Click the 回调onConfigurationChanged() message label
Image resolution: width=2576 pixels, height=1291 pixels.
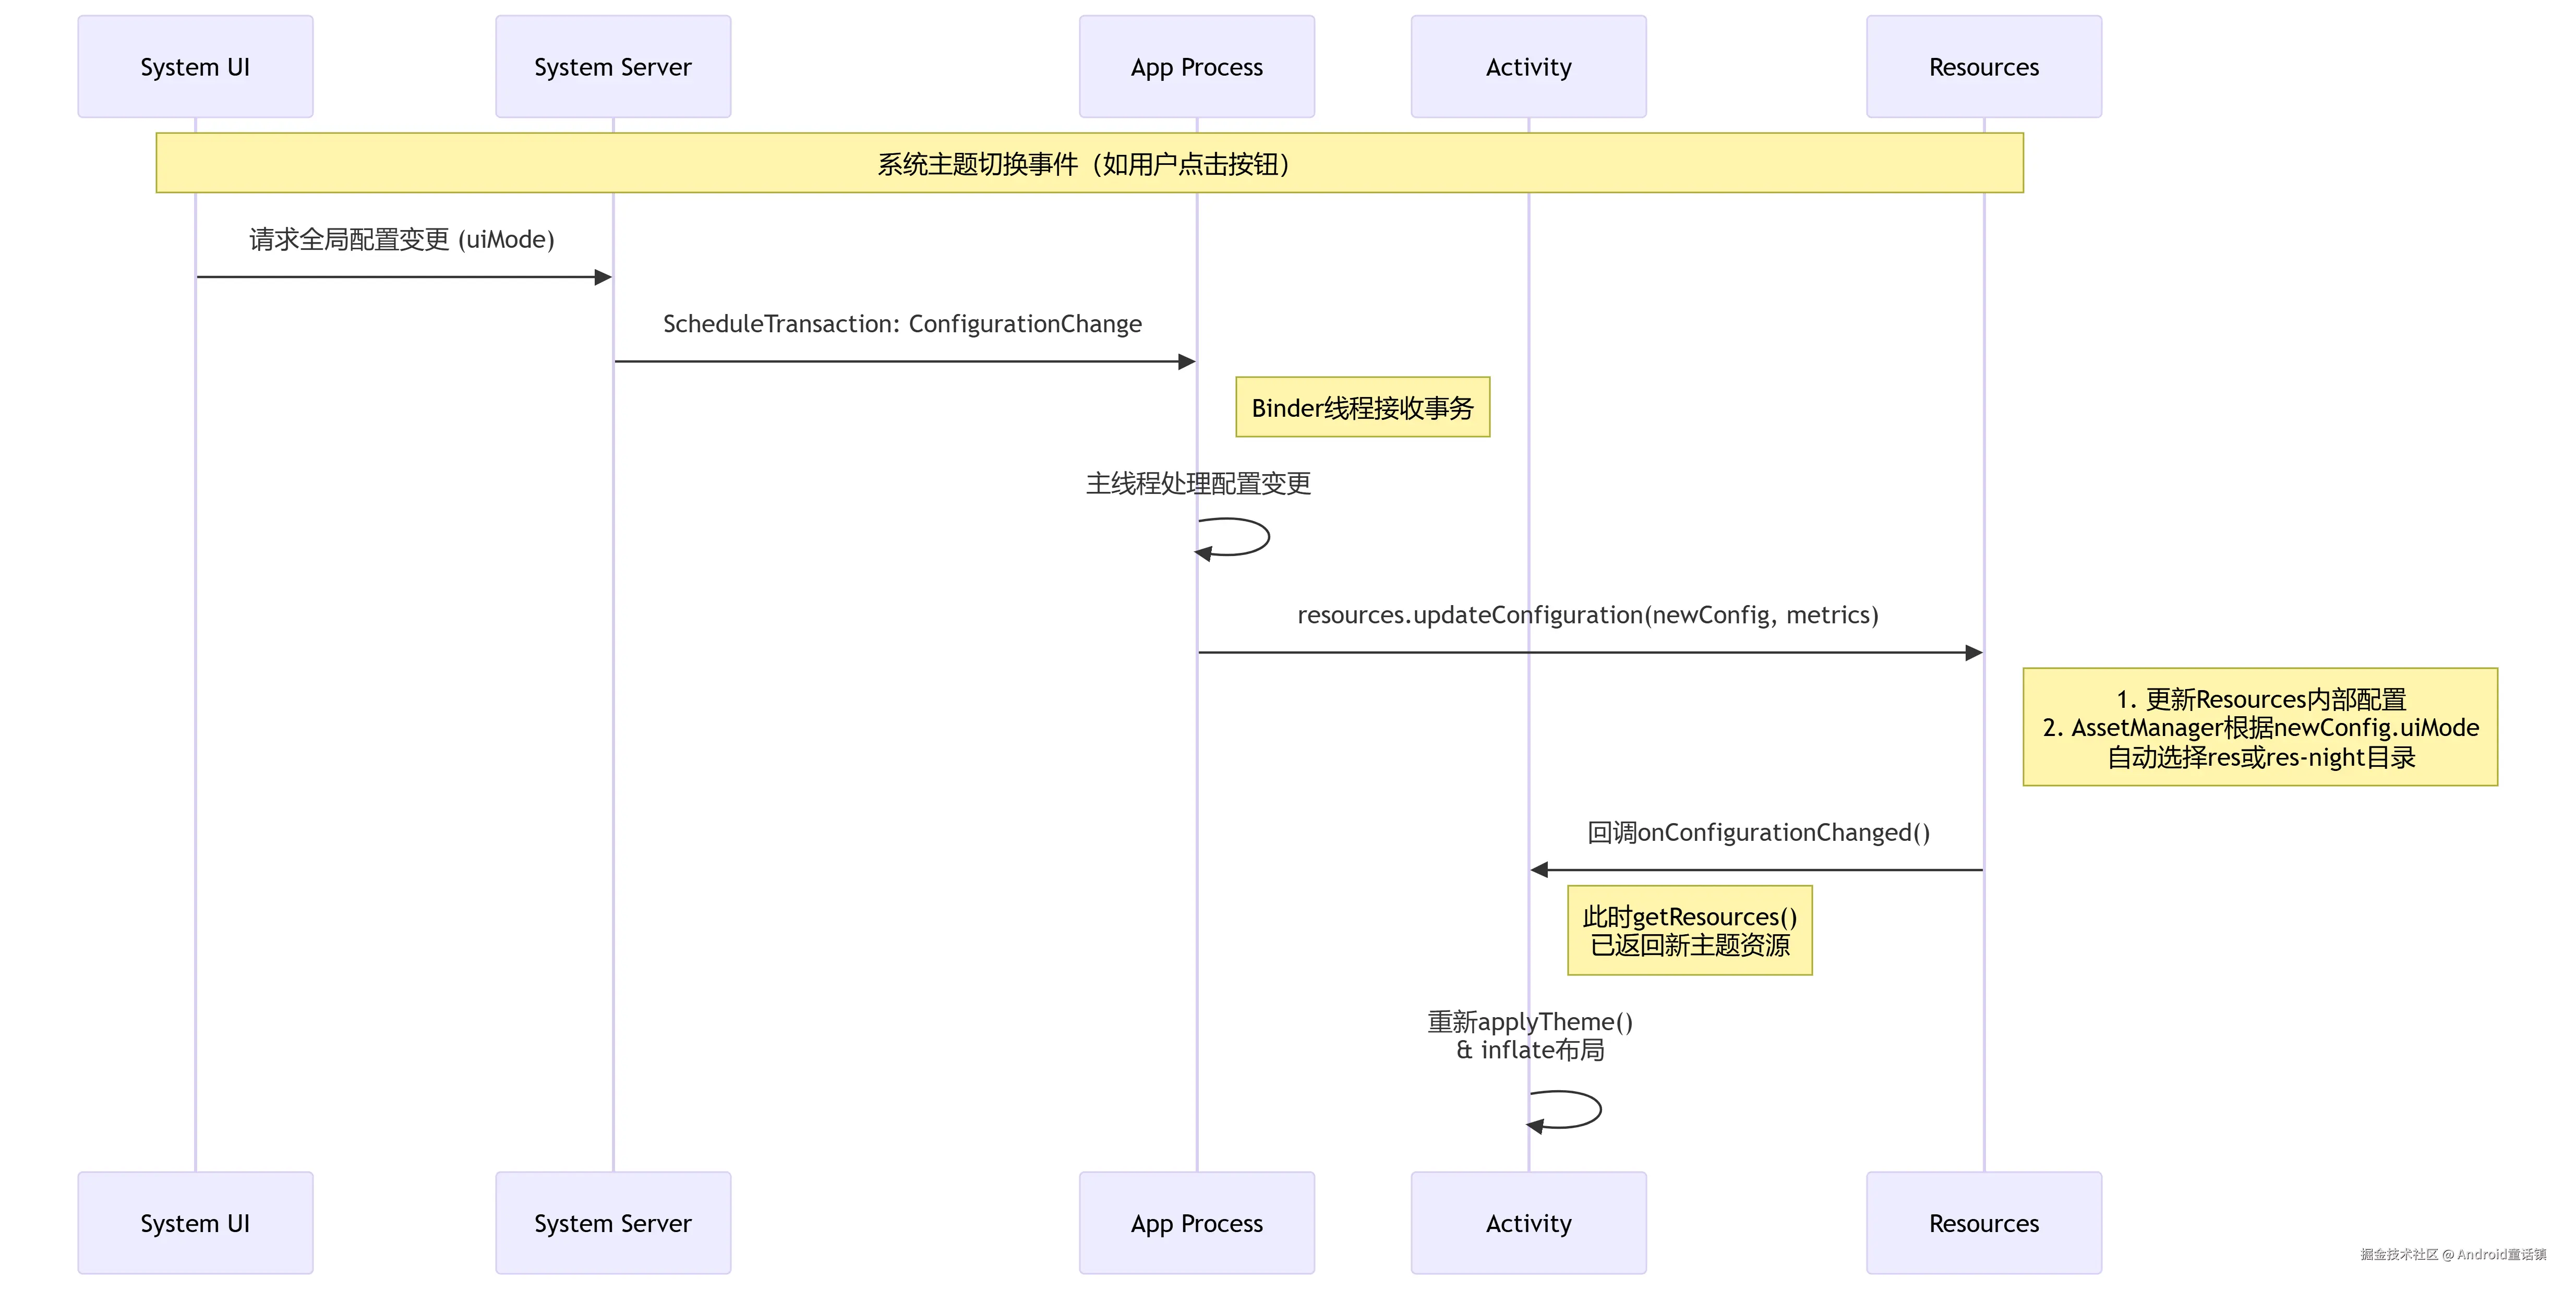pos(1758,832)
